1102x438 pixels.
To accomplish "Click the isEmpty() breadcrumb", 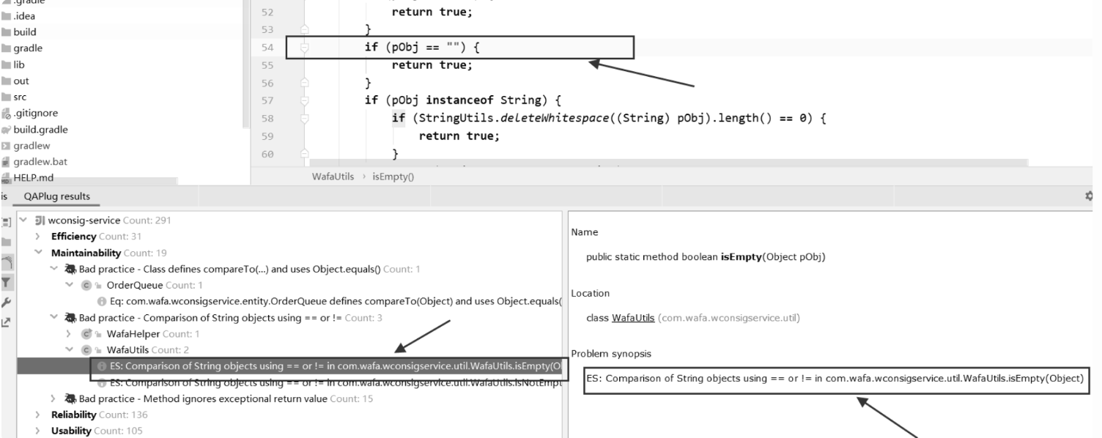I will coord(394,177).
